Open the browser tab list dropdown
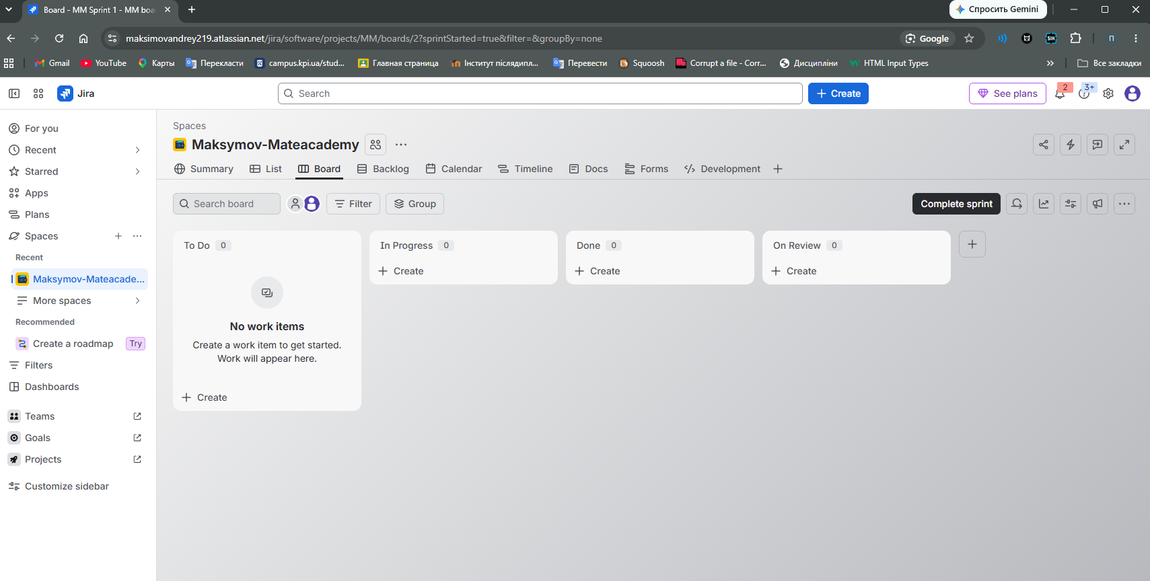Image resolution: width=1150 pixels, height=581 pixels. tap(9, 9)
